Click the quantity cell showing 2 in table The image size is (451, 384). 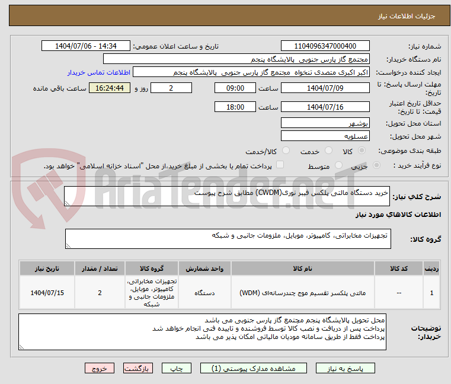(100, 293)
